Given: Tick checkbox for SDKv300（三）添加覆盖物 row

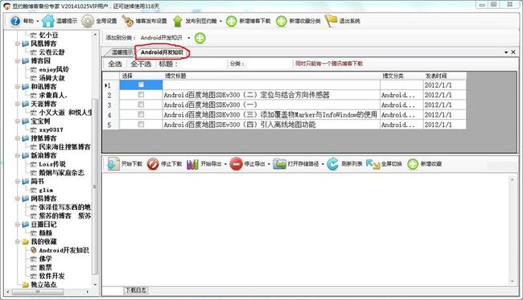Looking at the screenshot, I should pyautogui.click(x=141, y=114).
